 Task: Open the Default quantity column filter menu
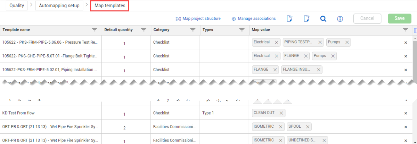[x=144, y=30]
